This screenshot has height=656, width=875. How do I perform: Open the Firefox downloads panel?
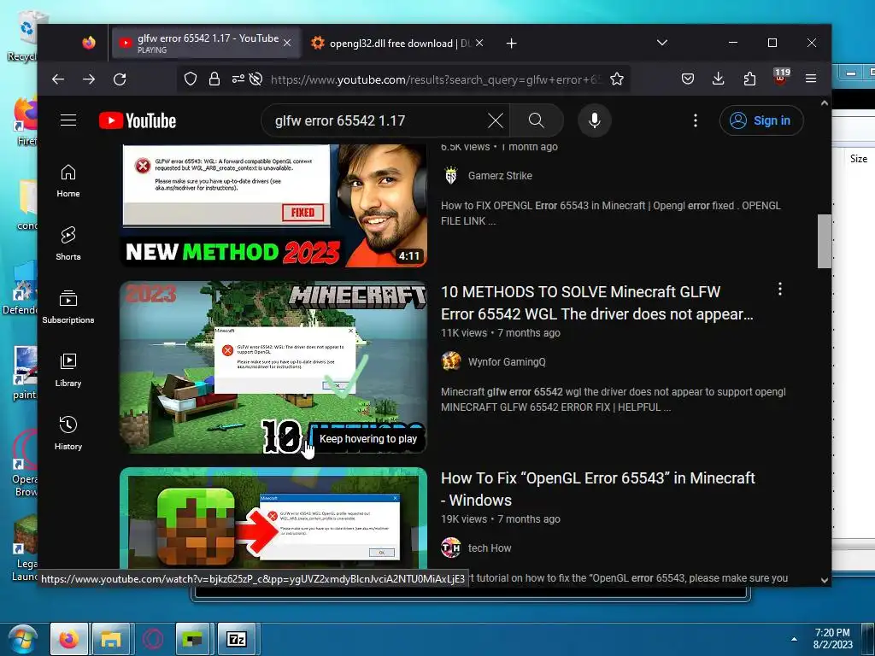point(718,79)
